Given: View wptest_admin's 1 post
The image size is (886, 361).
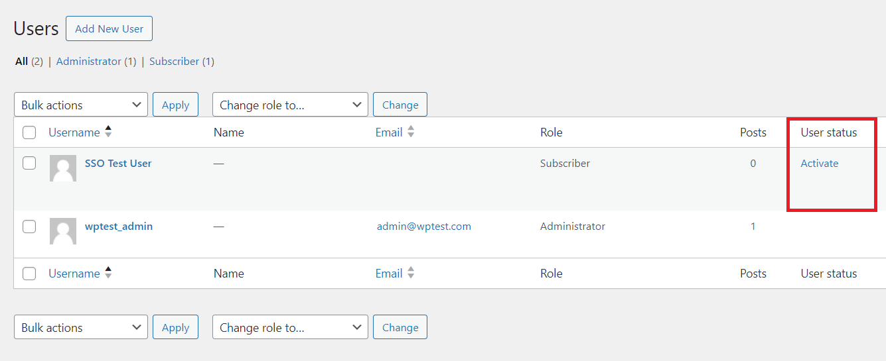Looking at the screenshot, I should click(753, 227).
